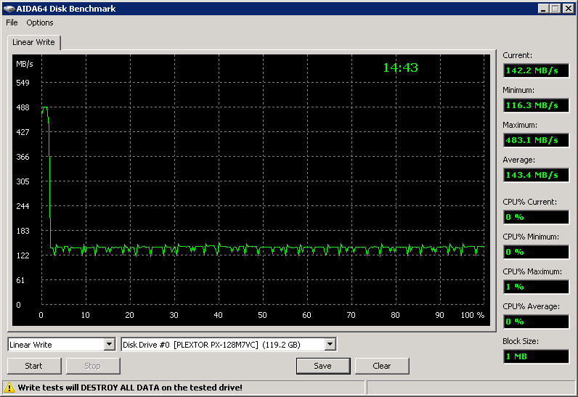
Task: Click the 122 label on the MB/s axis
Action: (23, 255)
